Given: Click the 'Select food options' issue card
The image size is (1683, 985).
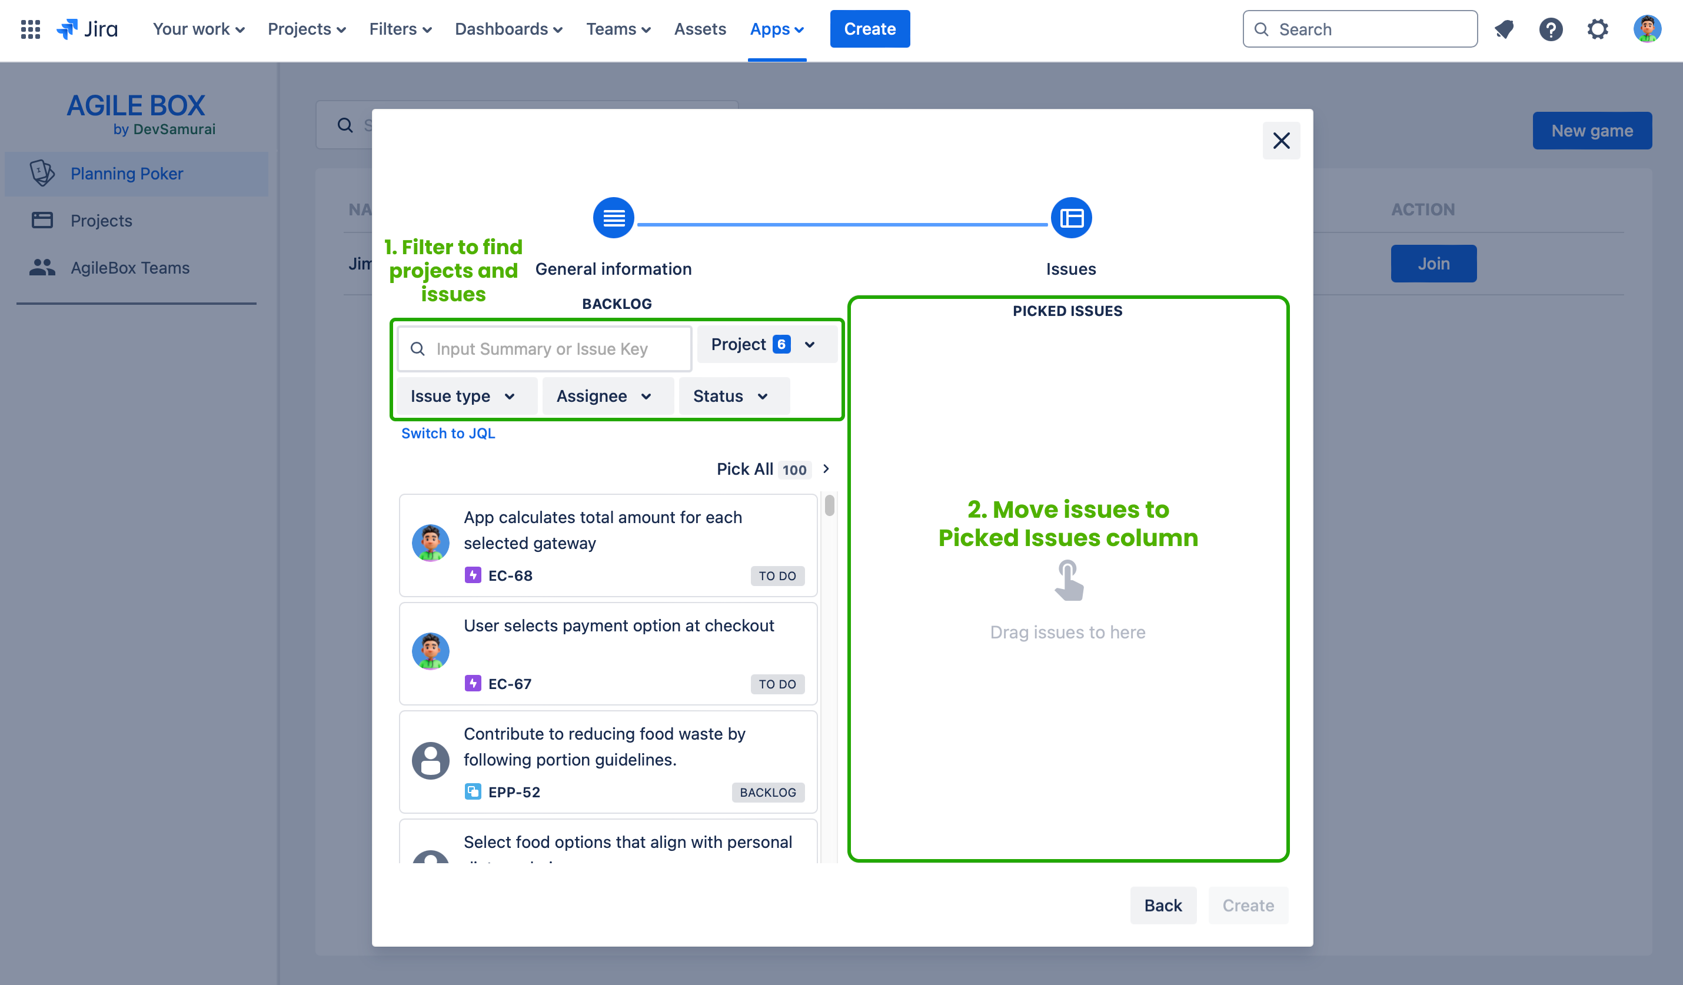Looking at the screenshot, I should (x=608, y=841).
